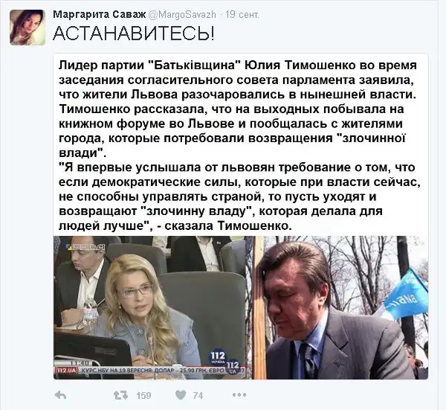The height and width of the screenshot is (410, 446).
Task: Click the like count 74
Action: tap(198, 395)
